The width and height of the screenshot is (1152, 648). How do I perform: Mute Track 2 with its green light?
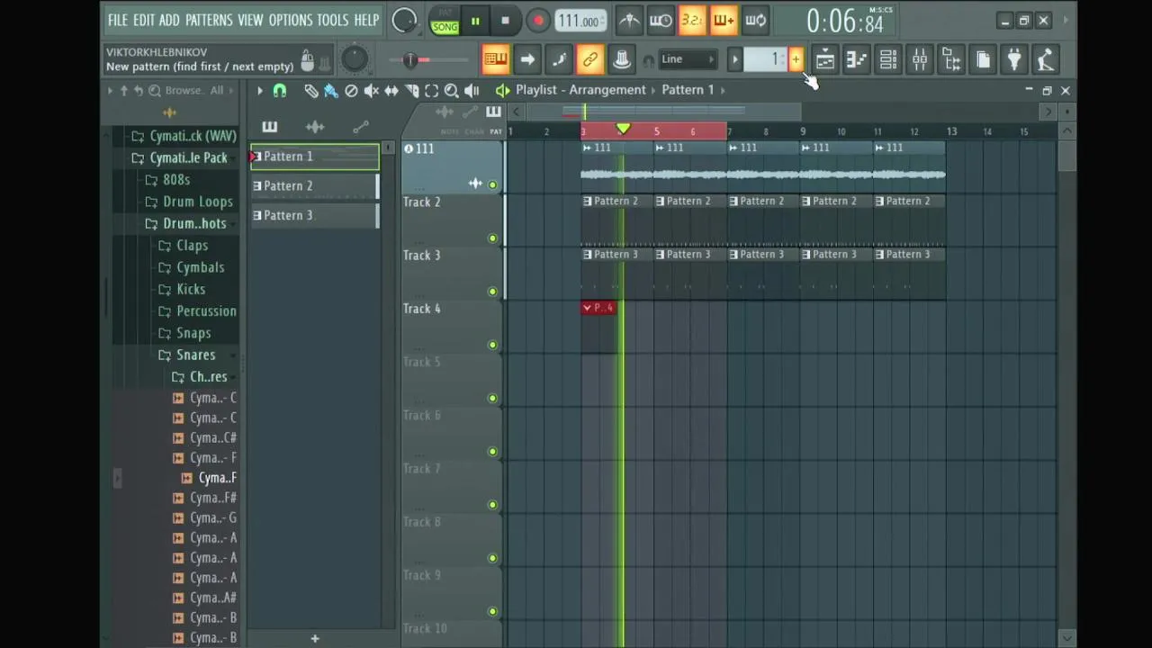pyautogui.click(x=492, y=238)
